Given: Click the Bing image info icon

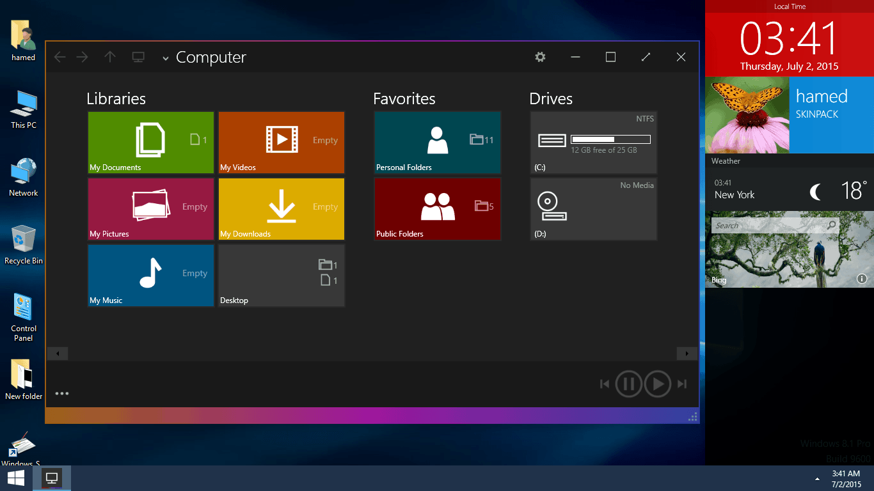Looking at the screenshot, I should tap(862, 279).
